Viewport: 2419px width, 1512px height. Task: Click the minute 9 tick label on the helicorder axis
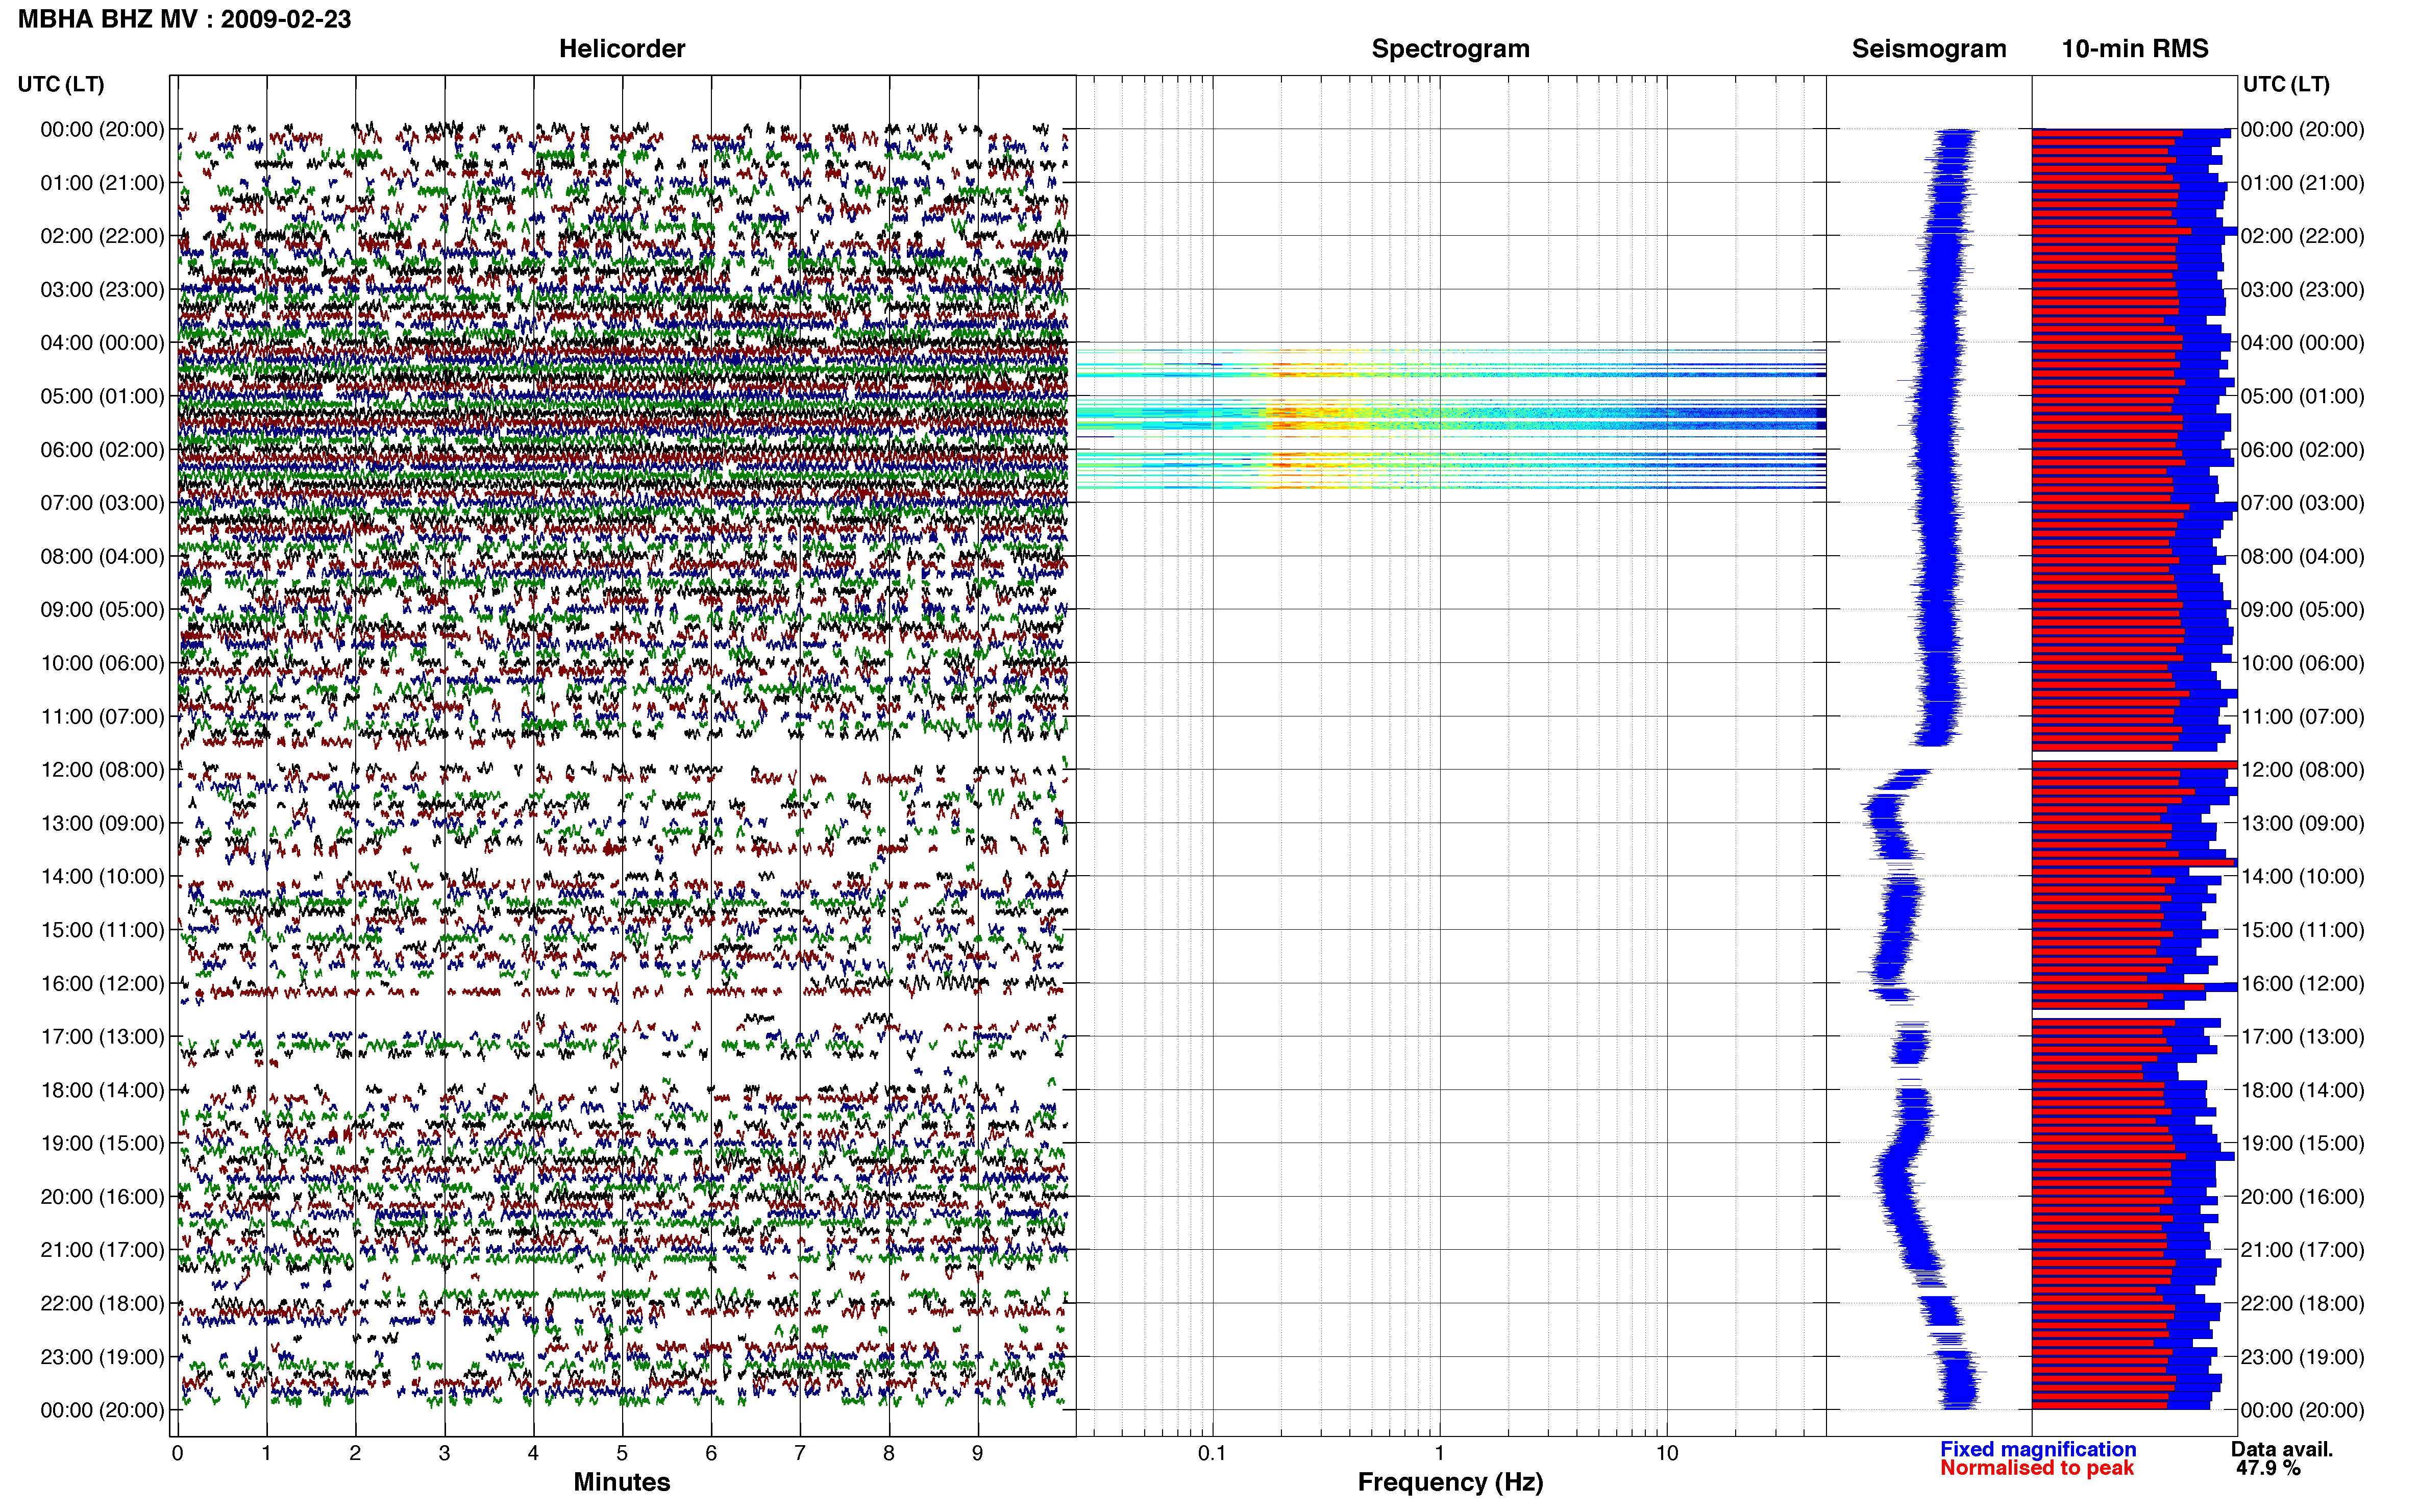[977, 1453]
